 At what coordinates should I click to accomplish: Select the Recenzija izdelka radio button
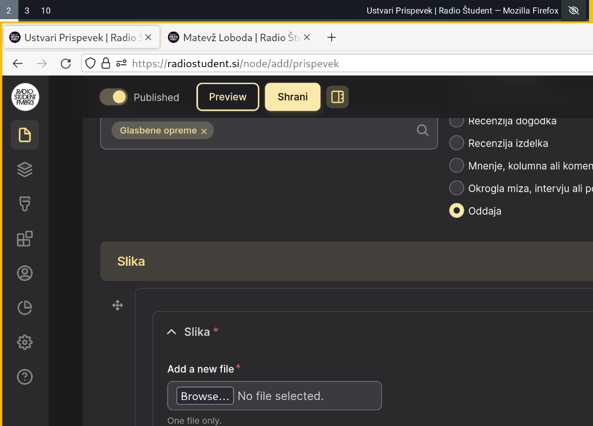pos(456,143)
